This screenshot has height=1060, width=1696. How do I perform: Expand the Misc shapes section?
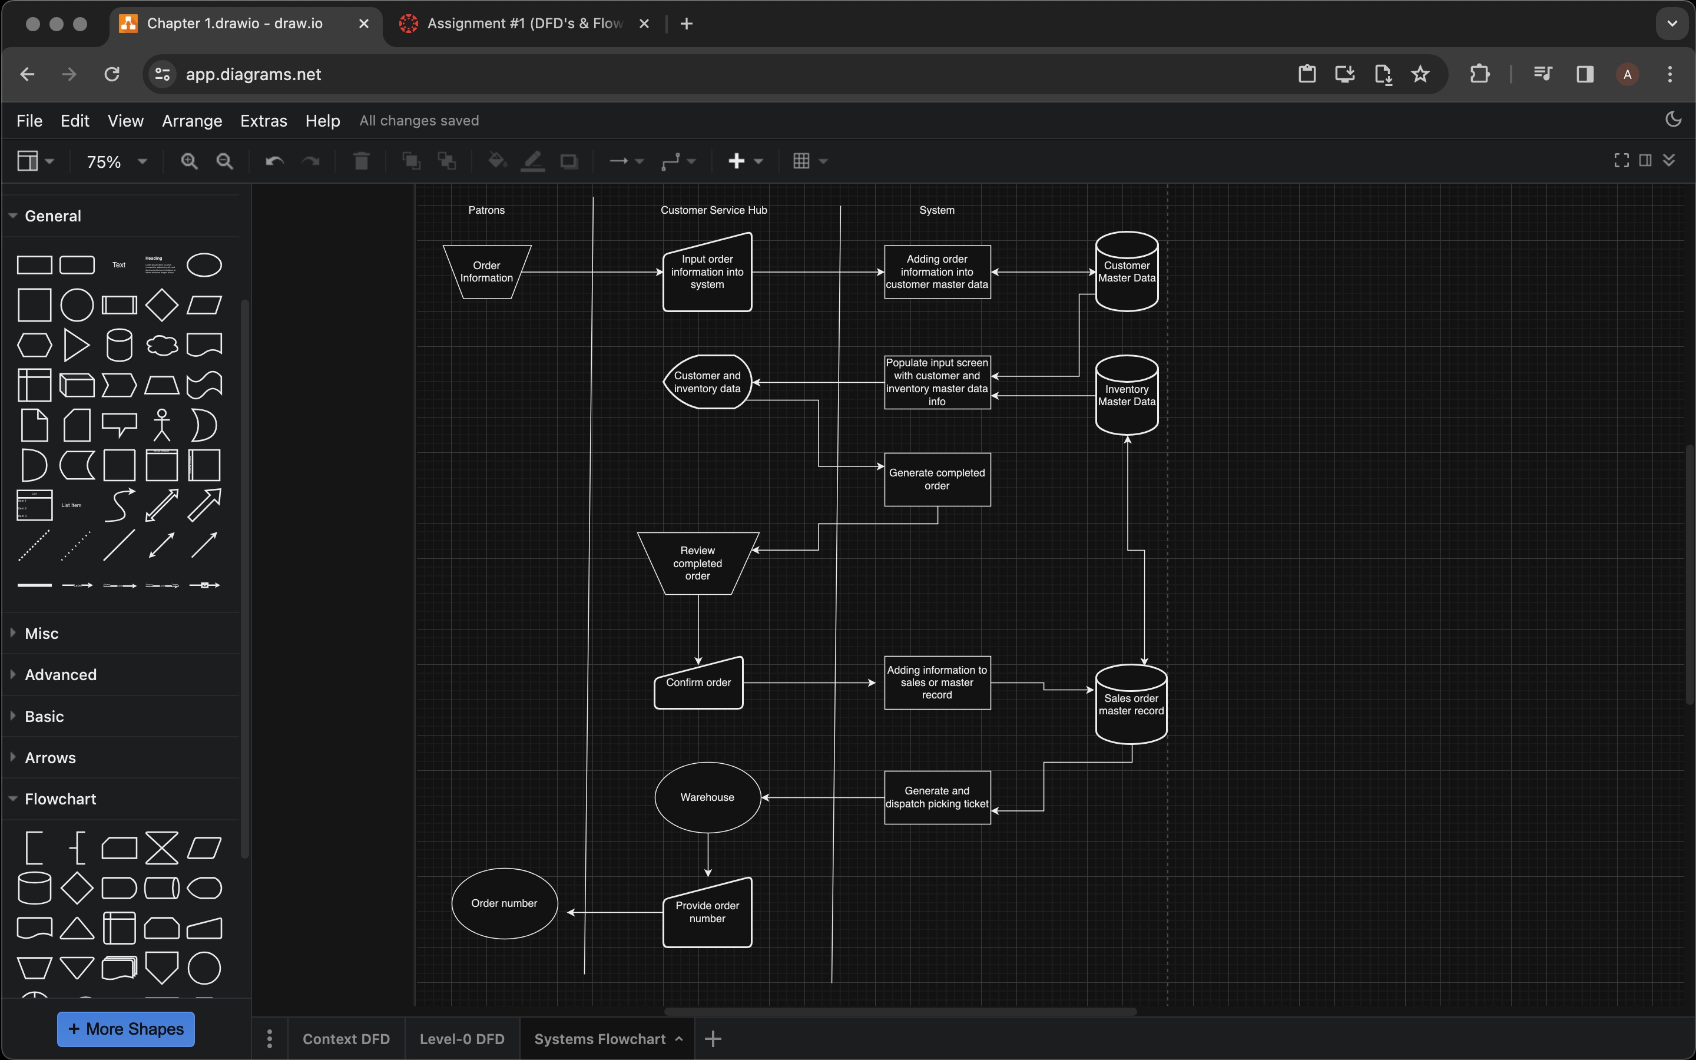42,633
